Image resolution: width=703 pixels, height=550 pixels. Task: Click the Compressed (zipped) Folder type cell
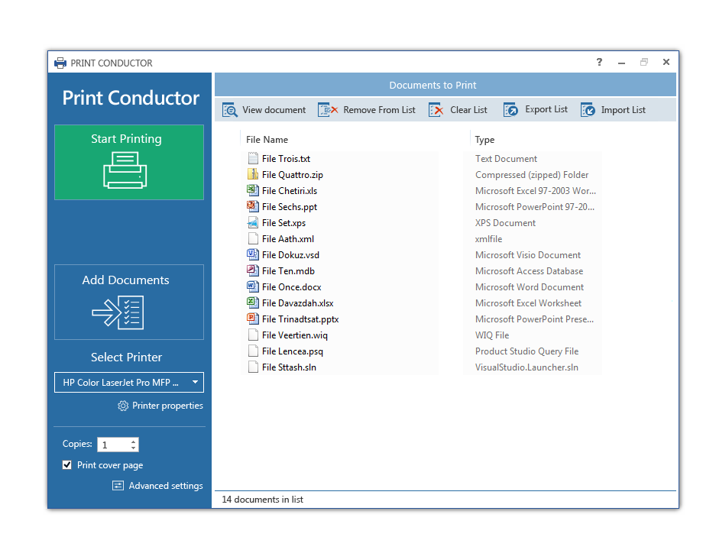(x=532, y=175)
